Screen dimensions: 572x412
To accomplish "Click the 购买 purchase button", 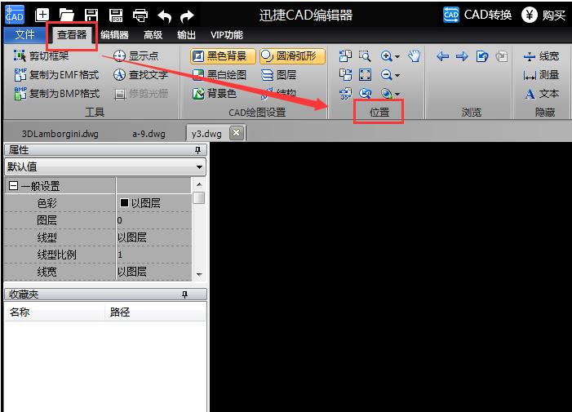I will 543,15.
